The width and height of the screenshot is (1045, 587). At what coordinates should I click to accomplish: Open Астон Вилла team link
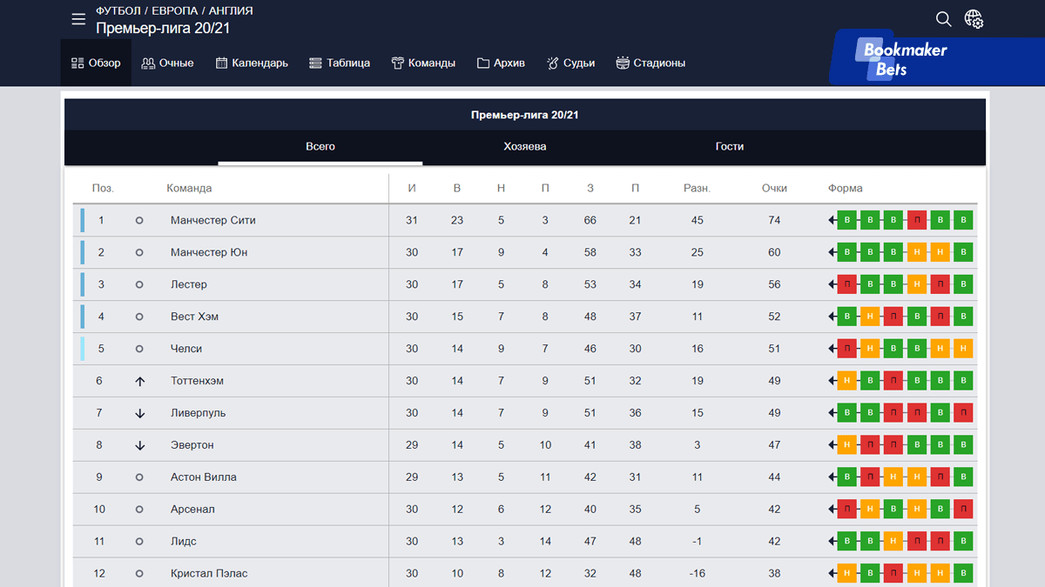204,477
